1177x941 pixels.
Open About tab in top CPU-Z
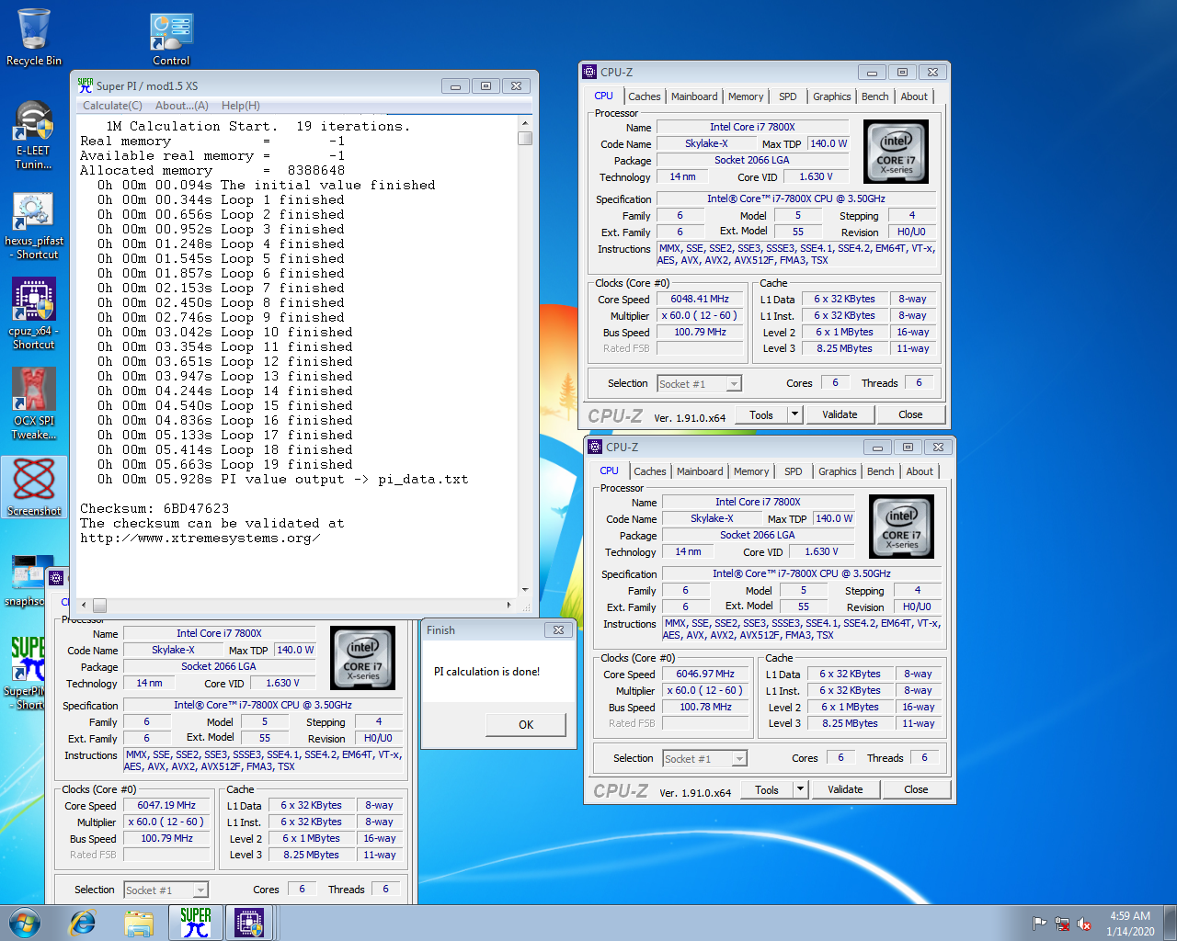(x=914, y=96)
